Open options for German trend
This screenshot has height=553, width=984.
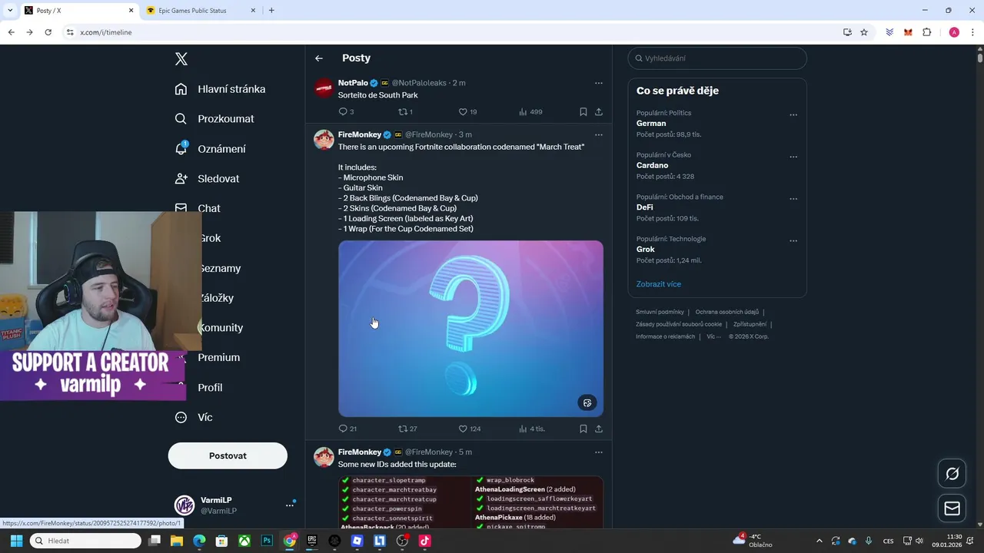pyautogui.click(x=793, y=114)
